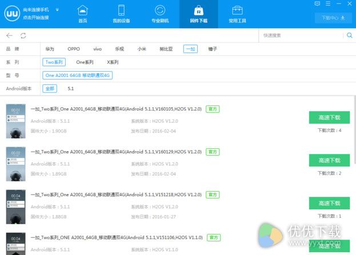Open thumbnail of V160129 firmware
Image resolution: width=356 pixels, height=255 pixels.
tap(15, 164)
